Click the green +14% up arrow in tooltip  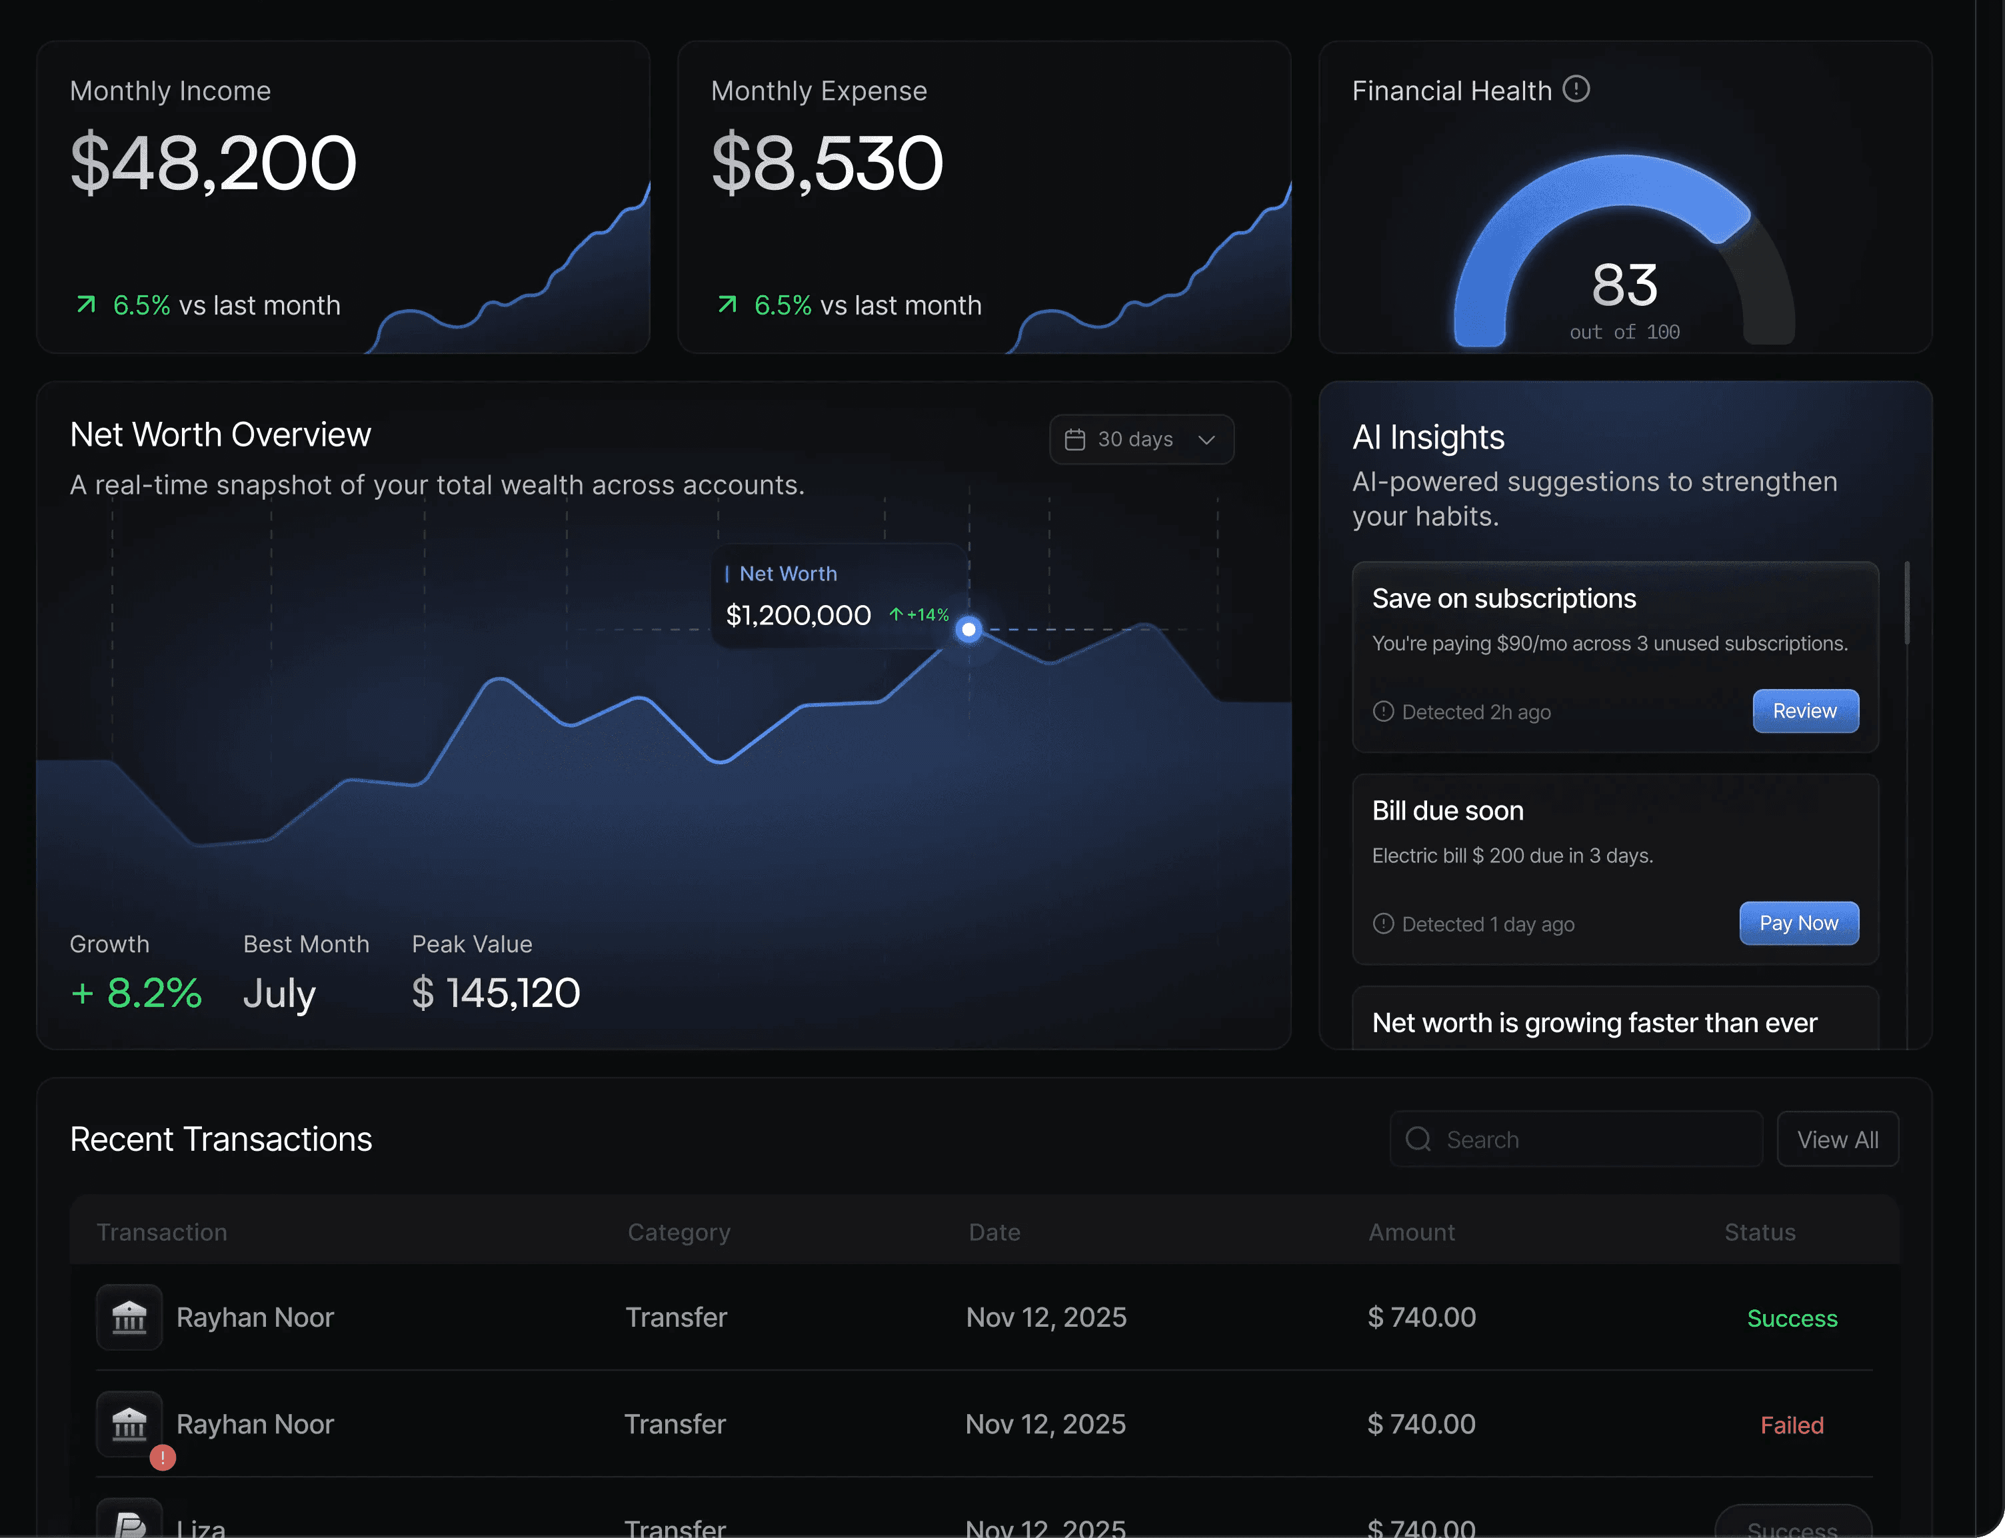pos(897,614)
